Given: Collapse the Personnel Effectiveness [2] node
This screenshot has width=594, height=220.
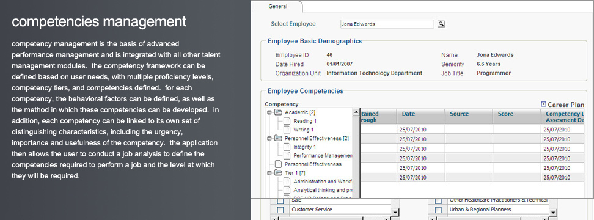Looking at the screenshot, I should [x=269, y=139].
